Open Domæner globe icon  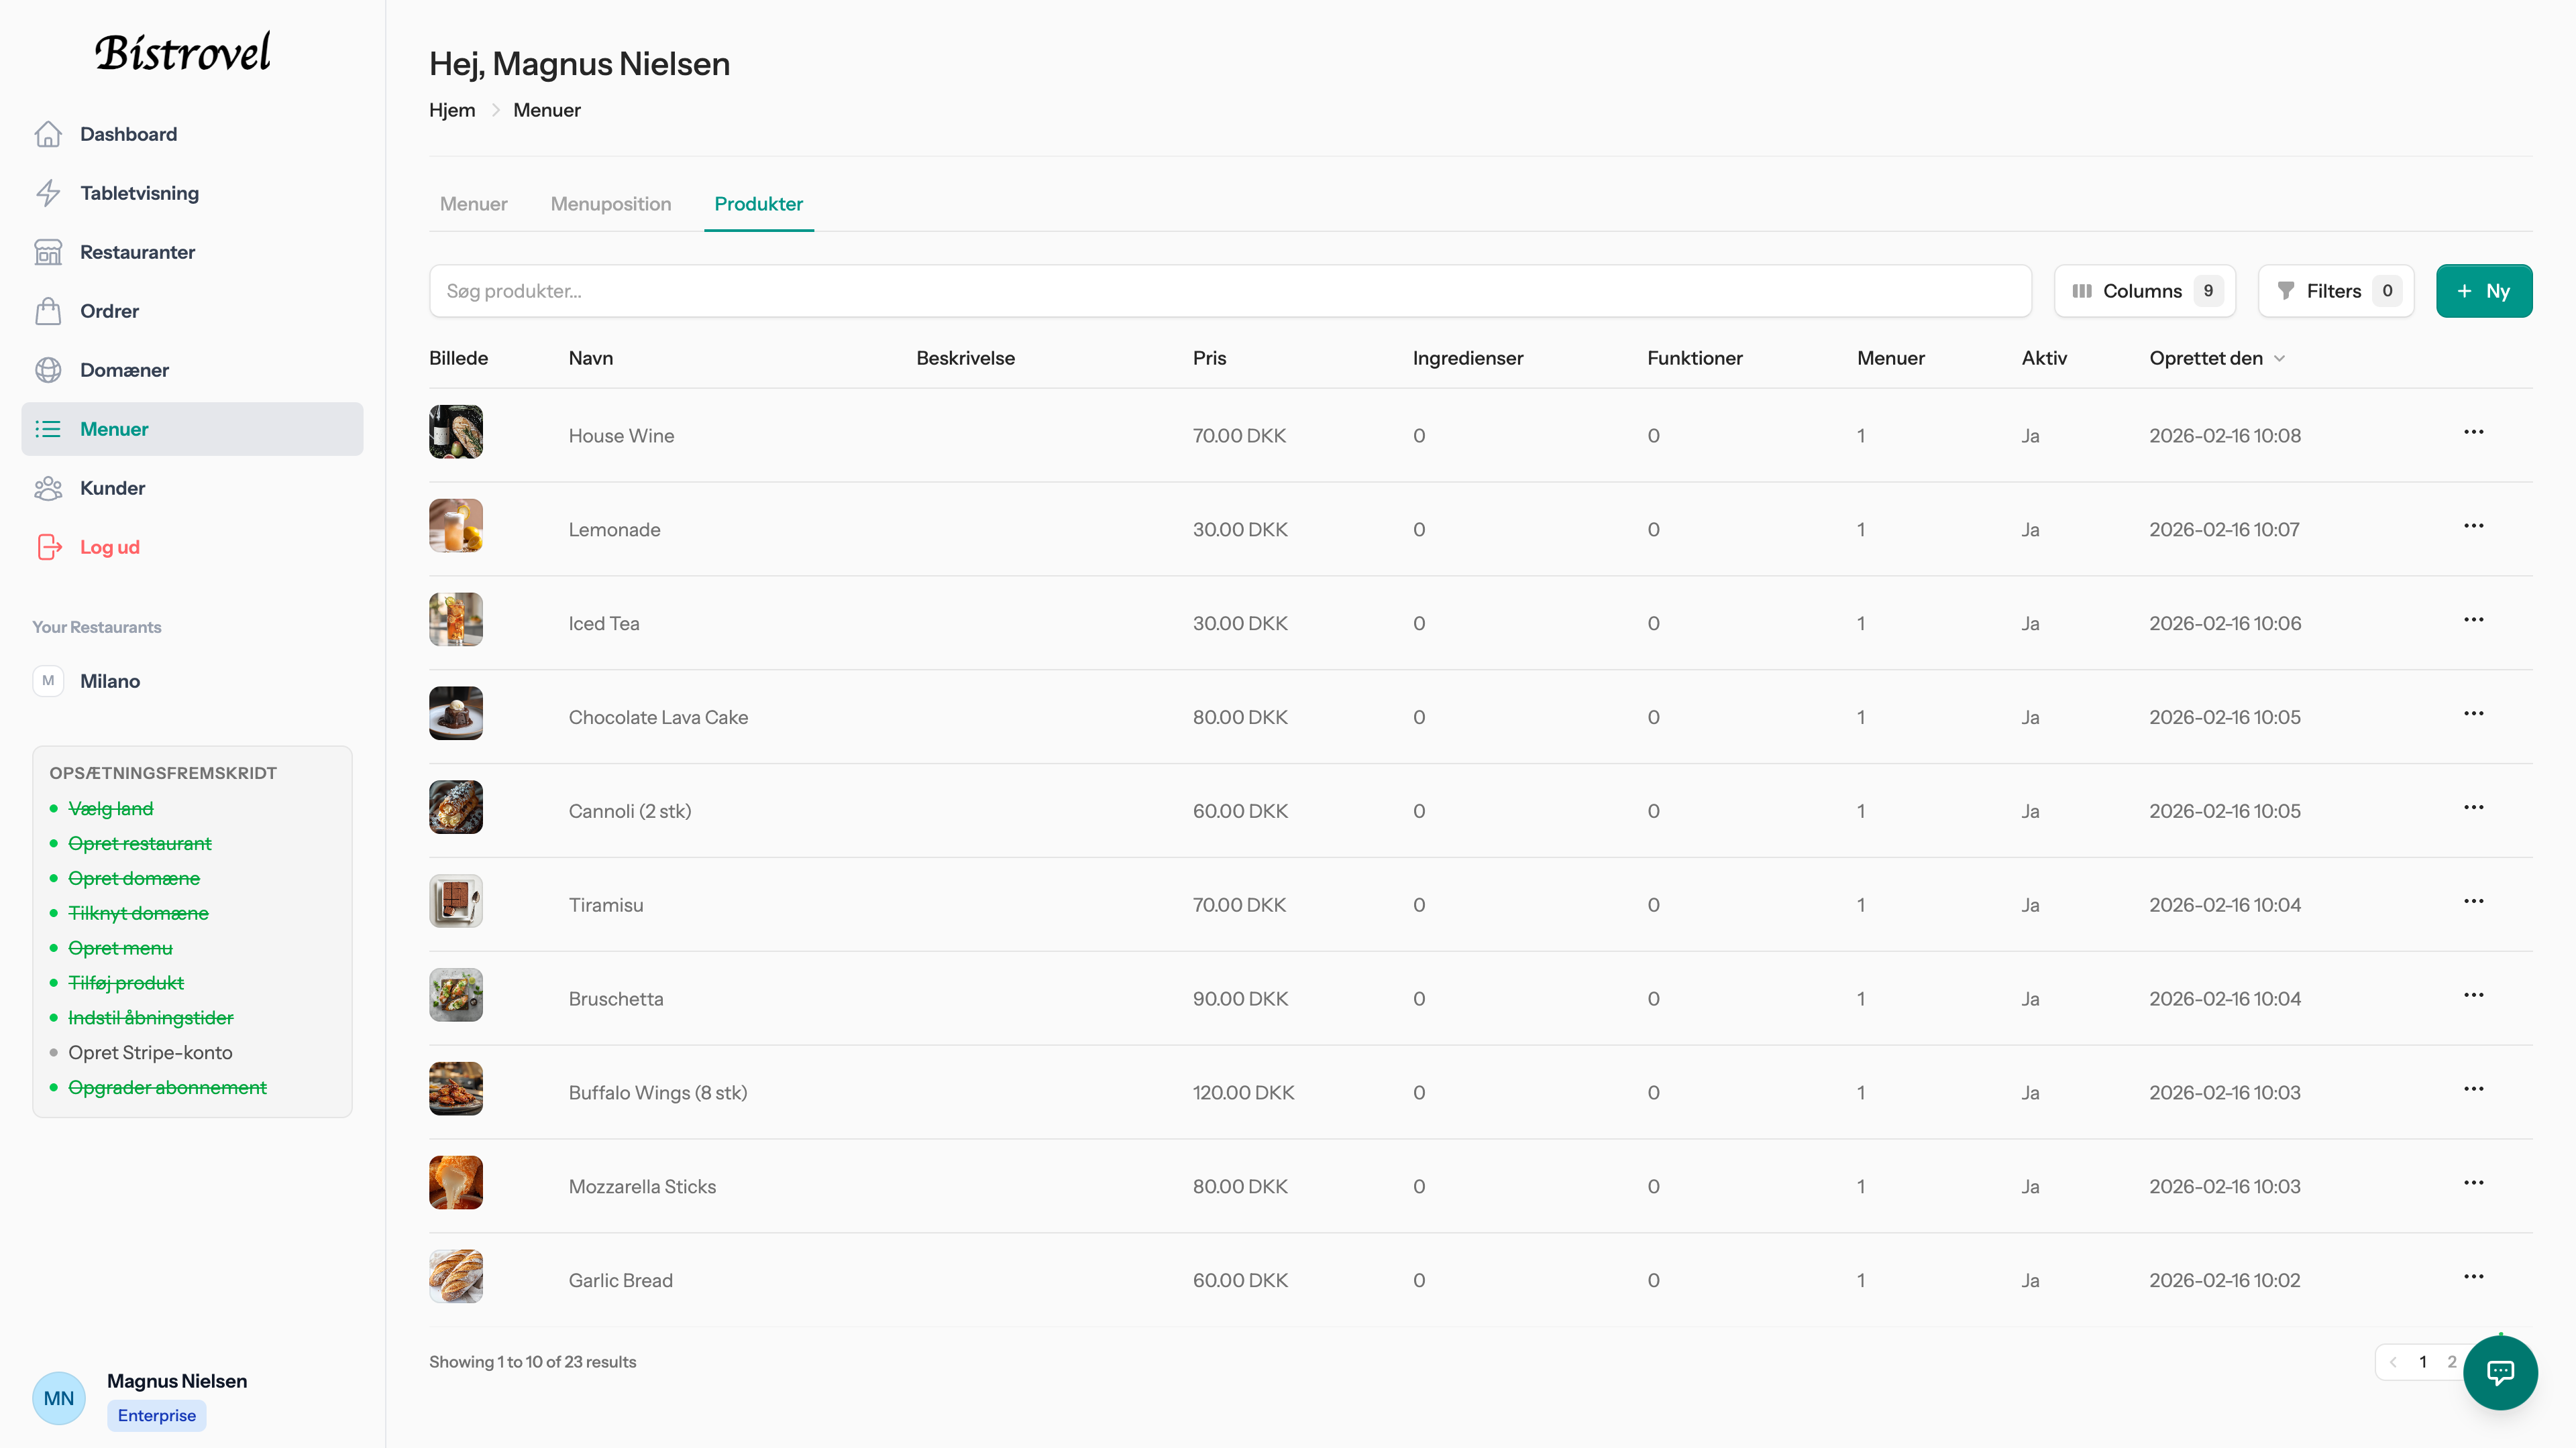(48, 370)
